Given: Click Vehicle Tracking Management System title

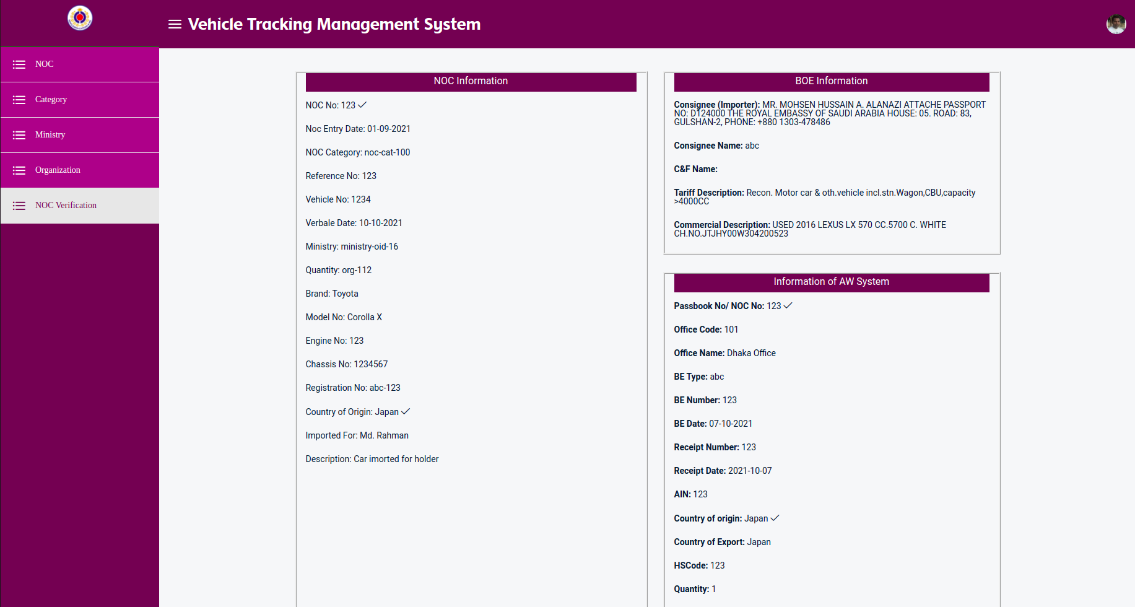Looking at the screenshot, I should point(334,24).
